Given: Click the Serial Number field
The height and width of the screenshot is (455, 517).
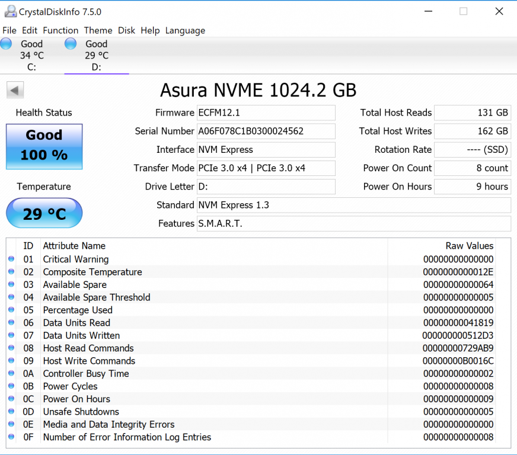Looking at the screenshot, I should 265,131.
